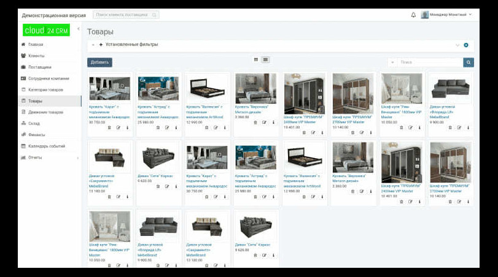Click the Добавить button
498x277 pixels.
pos(99,63)
